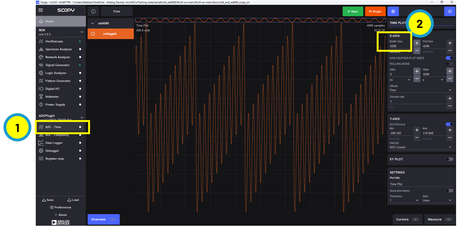
Task: Click the orange Single capture button
Action: click(375, 11)
